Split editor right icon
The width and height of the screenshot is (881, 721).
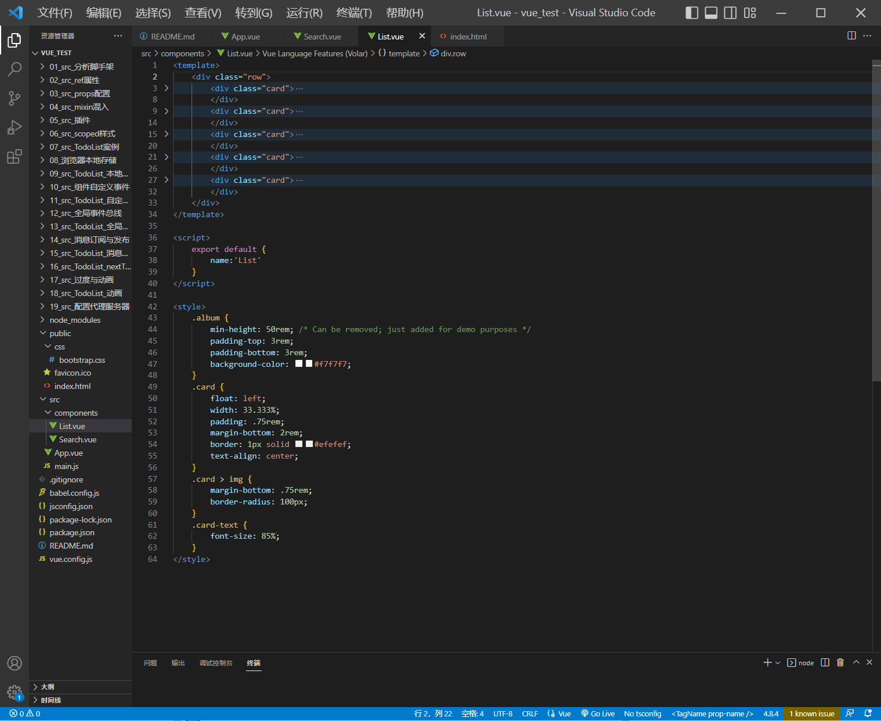851,35
